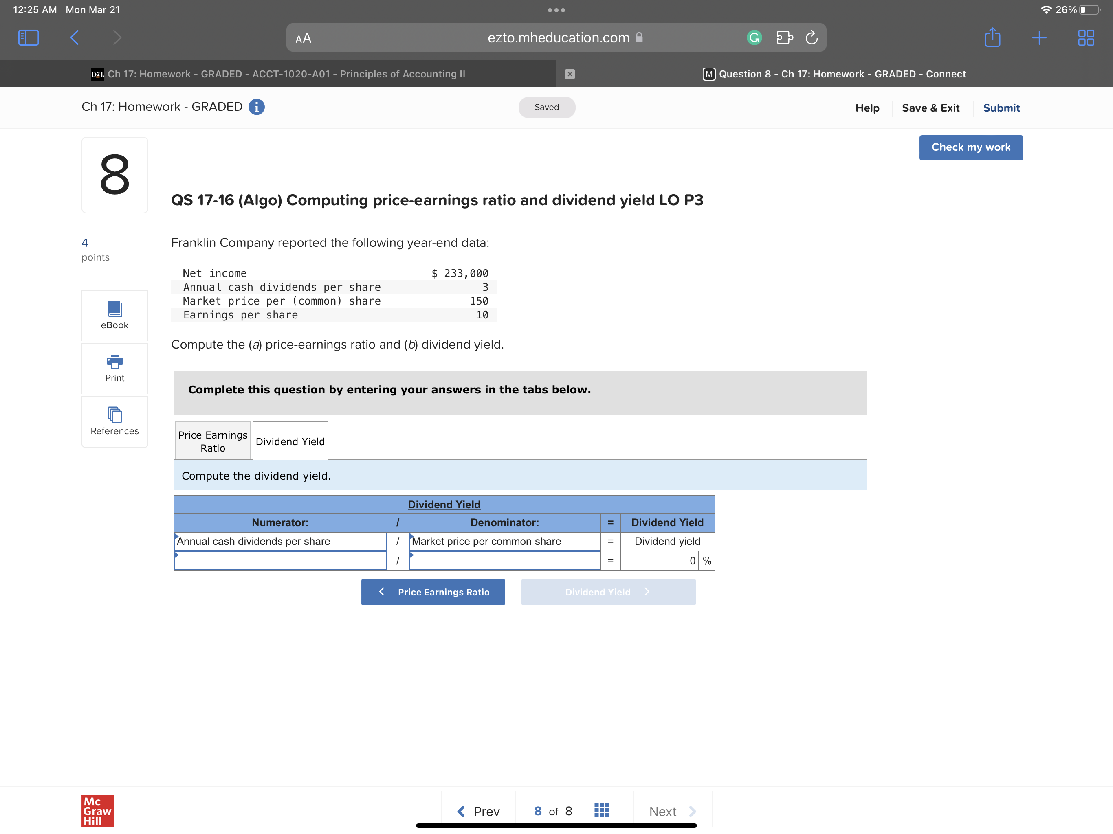Screen dimensions: 1113x834
Task: Click the homework info icon
Action: click(x=257, y=107)
